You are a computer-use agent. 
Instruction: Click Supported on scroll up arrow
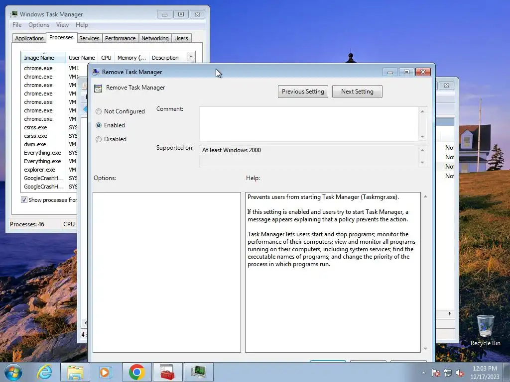pyautogui.click(x=422, y=150)
